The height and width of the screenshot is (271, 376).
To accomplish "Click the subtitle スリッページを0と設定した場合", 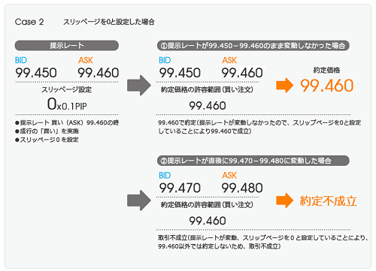I will click(x=109, y=22).
